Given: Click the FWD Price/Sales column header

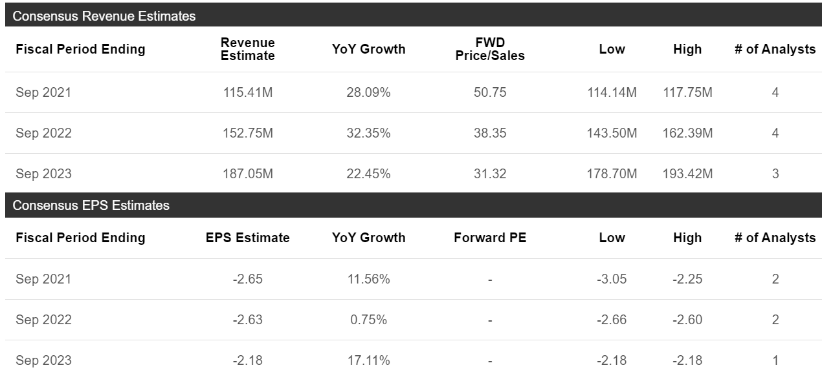Looking at the screenshot, I should (x=490, y=49).
